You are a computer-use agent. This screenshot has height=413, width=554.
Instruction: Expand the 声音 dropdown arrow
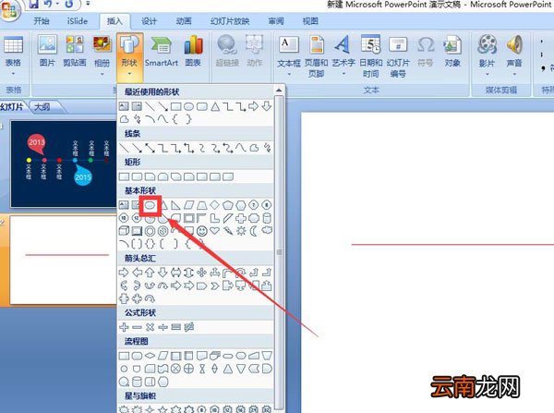[x=515, y=74]
